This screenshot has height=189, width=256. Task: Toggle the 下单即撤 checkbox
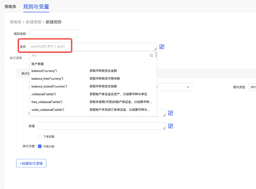40,137
